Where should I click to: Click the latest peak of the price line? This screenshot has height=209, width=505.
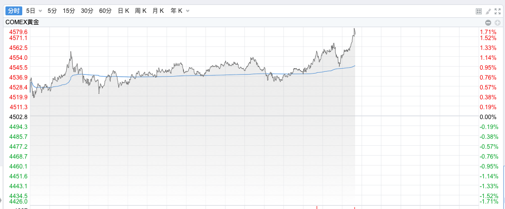tap(354, 30)
